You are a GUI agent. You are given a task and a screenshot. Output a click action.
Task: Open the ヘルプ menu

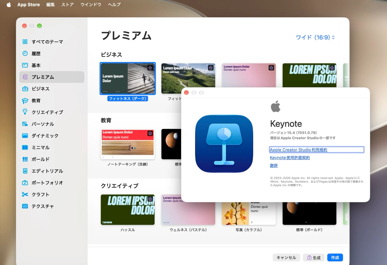point(114,5)
